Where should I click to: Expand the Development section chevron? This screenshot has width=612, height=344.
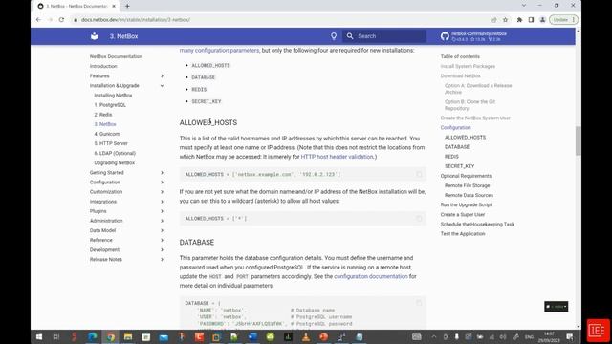pos(162,249)
